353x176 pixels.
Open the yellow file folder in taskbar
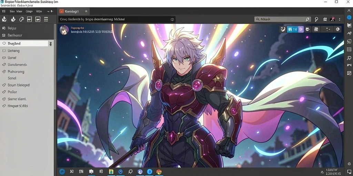point(111,172)
